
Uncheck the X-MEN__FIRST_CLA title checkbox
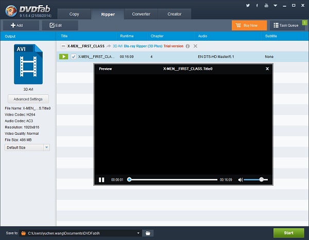[74, 57]
